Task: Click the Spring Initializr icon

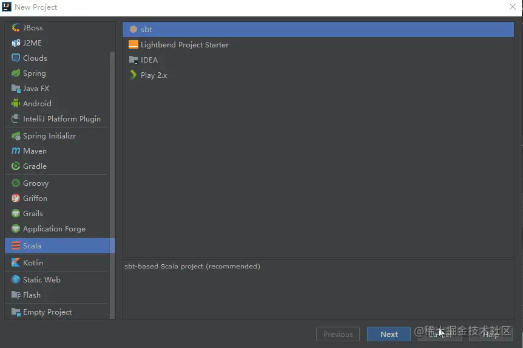Action: tap(16, 136)
